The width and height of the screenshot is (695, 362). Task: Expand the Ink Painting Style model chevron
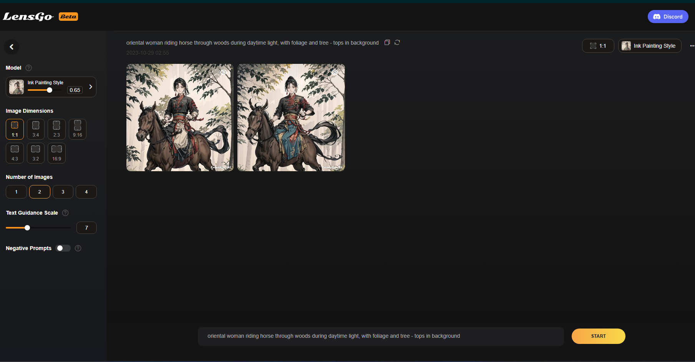tap(91, 87)
